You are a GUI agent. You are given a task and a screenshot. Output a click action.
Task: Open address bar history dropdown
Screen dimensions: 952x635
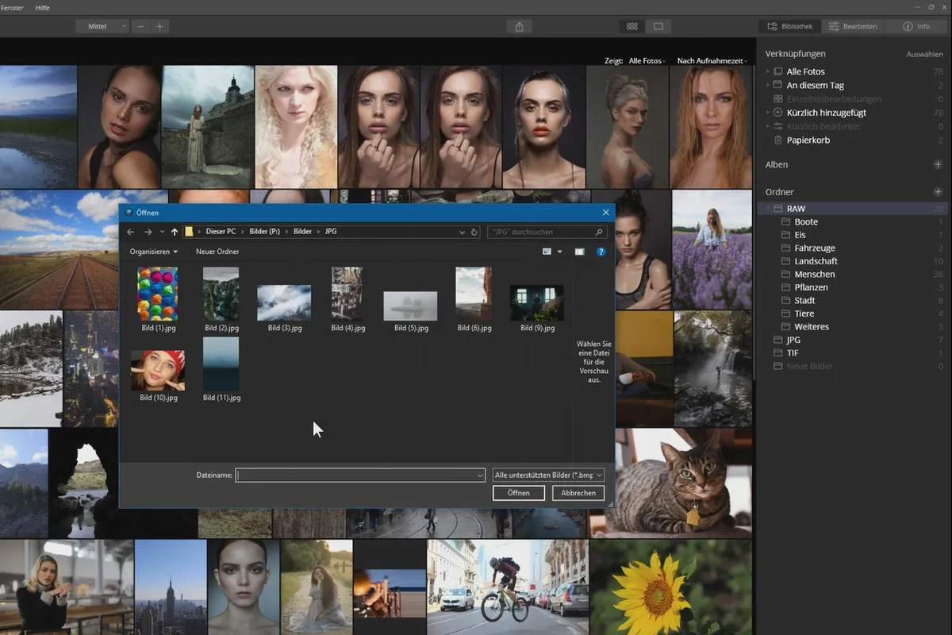tap(463, 232)
